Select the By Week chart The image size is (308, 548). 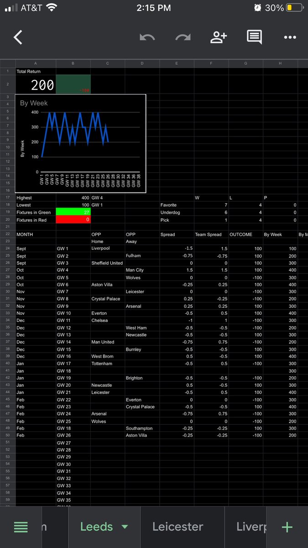point(80,143)
